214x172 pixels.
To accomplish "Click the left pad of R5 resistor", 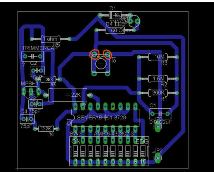I will (x=32, y=39).
